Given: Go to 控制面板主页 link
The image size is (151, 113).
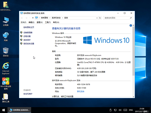Looking at the screenshot, I should (29, 27).
